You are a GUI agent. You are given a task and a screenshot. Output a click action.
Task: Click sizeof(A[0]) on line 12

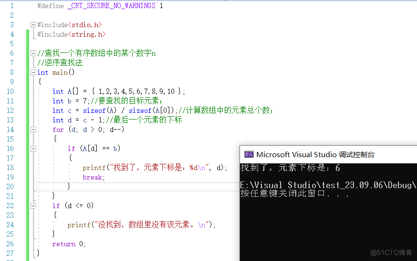click(x=151, y=110)
